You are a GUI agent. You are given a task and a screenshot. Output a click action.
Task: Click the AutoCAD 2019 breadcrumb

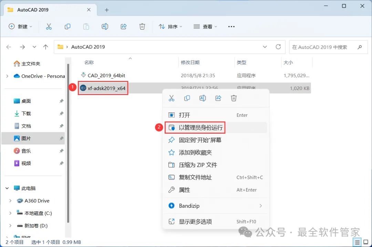point(88,47)
